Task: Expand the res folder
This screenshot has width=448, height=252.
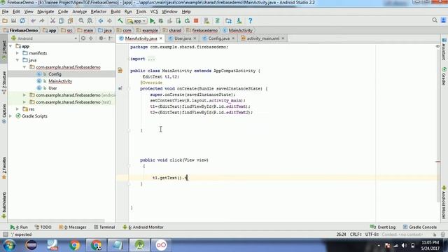Action: click(x=17, y=109)
